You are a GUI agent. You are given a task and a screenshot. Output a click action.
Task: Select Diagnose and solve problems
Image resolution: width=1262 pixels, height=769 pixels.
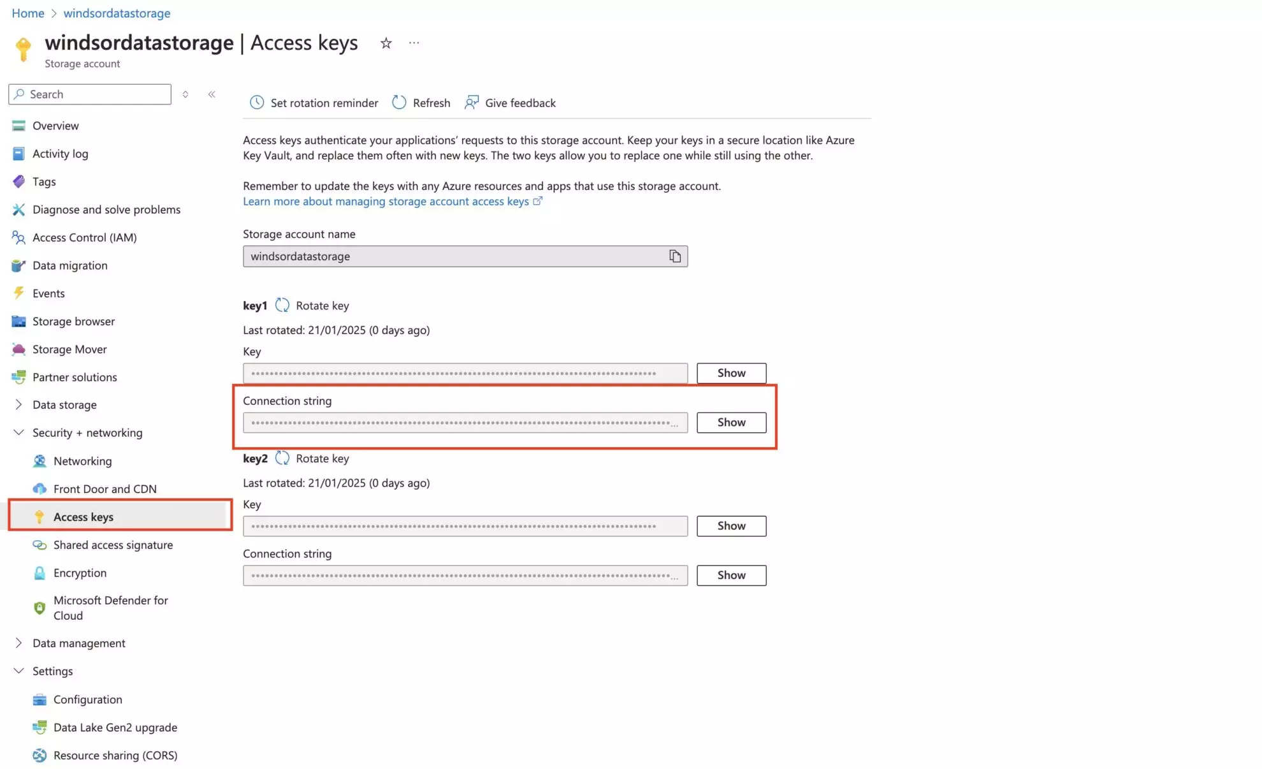pos(106,209)
